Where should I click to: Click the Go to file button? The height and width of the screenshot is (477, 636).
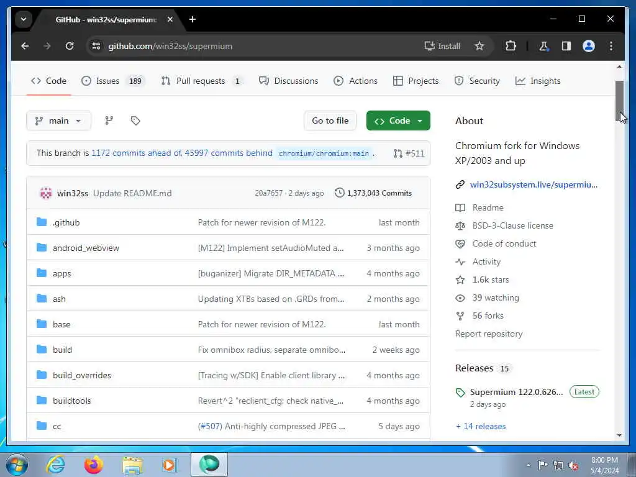pyautogui.click(x=330, y=121)
